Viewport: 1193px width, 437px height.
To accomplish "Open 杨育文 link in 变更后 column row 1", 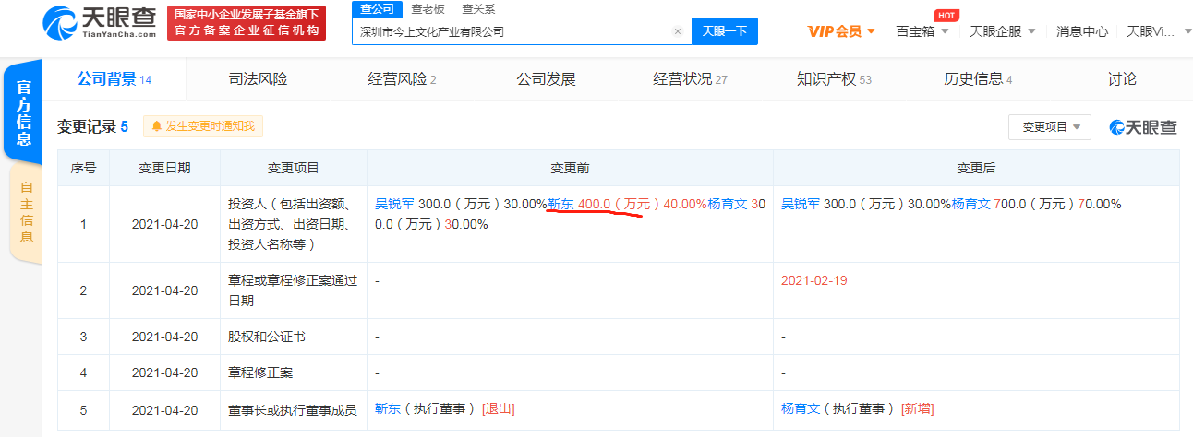I will [971, 204].
